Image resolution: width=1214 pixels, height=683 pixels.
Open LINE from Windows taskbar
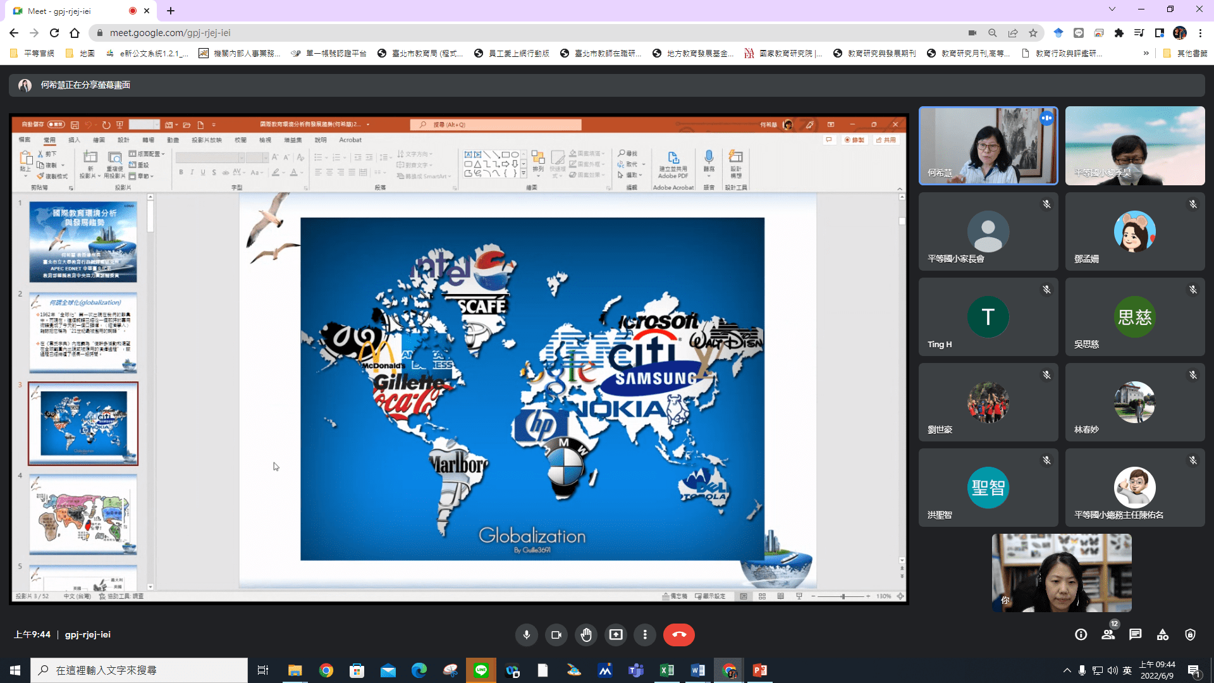tap(481, 670)
